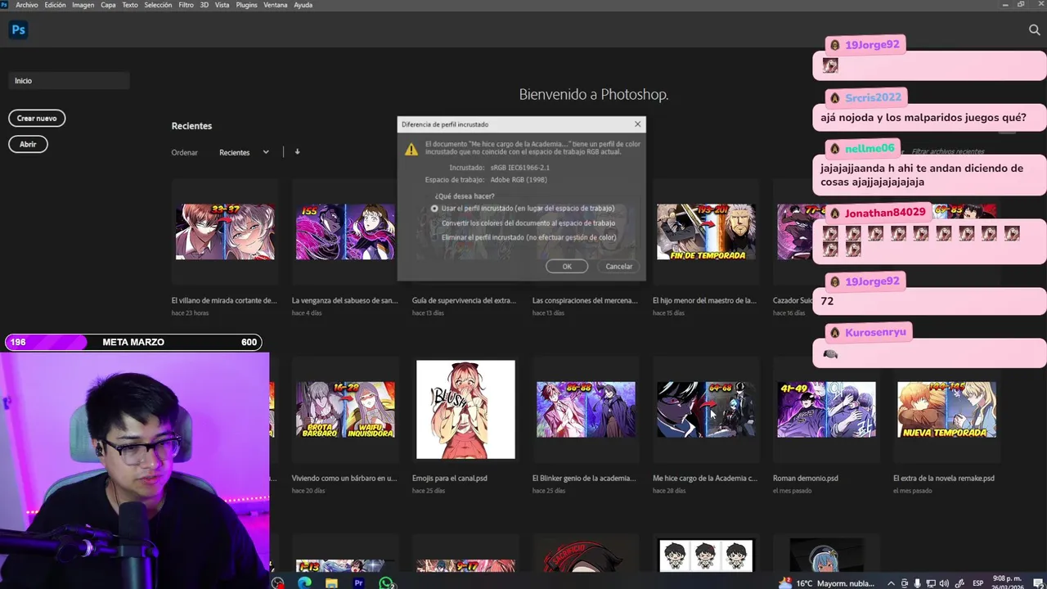1047x589 pixels.
Task: Open the Recientes sort dropdown
Action: pyautogui.click(x=244, y=152)
